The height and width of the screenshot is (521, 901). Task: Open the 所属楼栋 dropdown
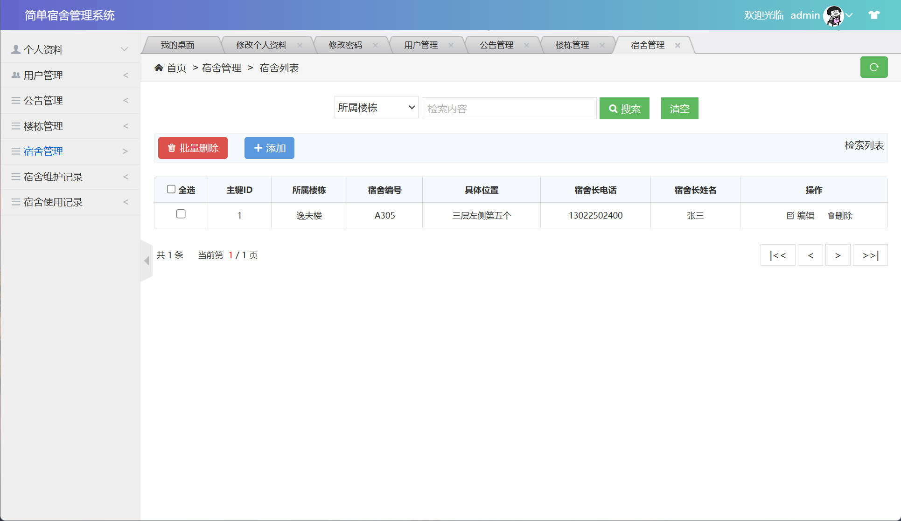[376, 107]
